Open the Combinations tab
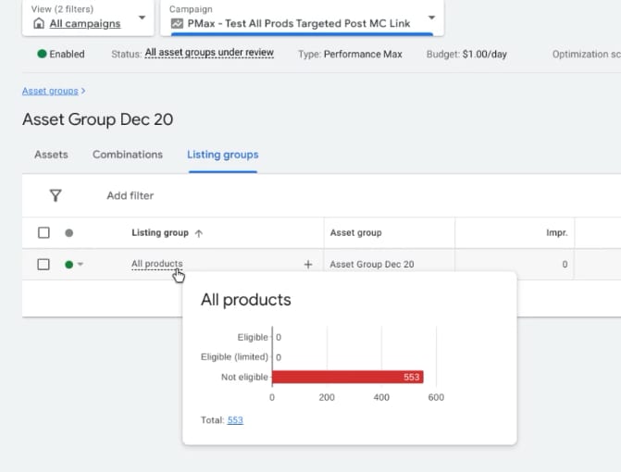The image size is (621, 472). 128,155
